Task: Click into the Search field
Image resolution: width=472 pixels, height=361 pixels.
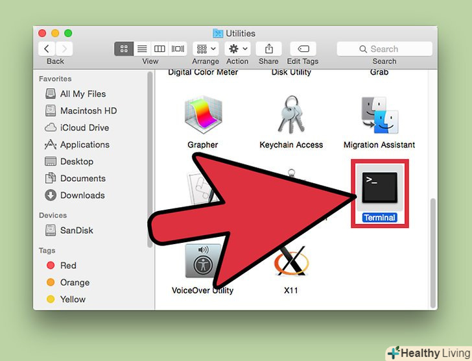Action: [x=384, y=49]
